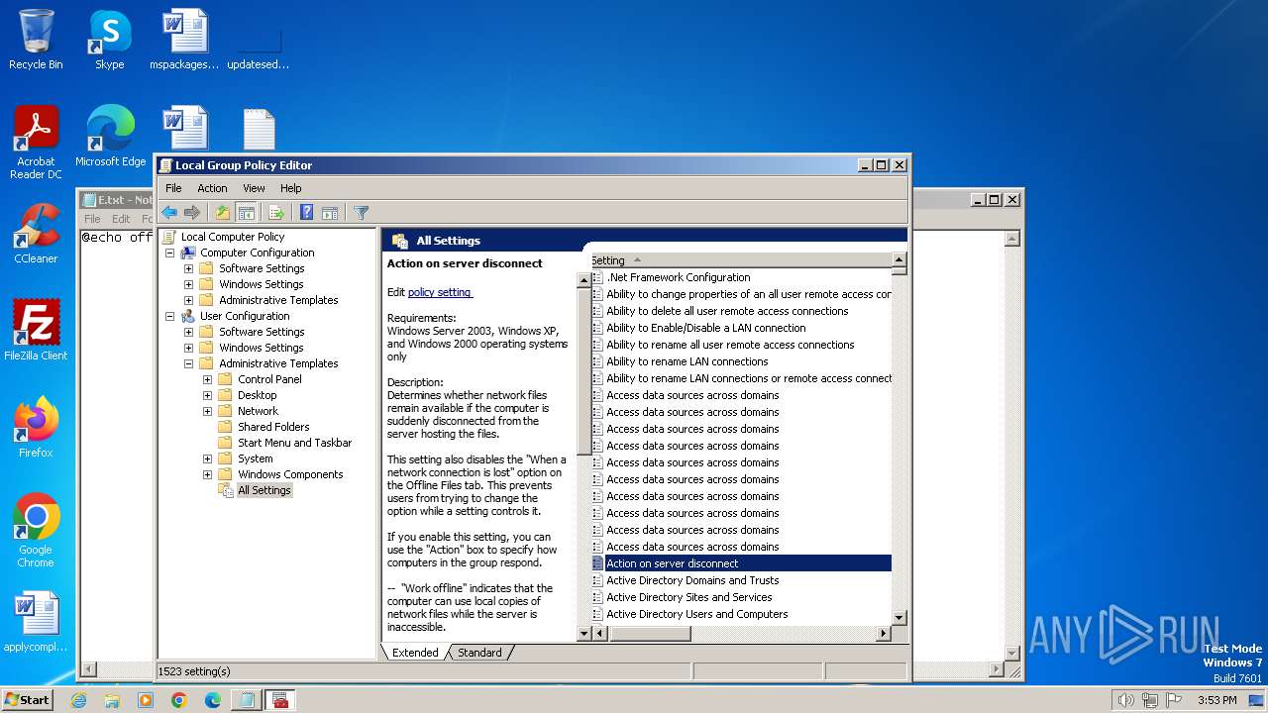Click the Back arrow toolbar icon
Viewport: 1268px width, 713px height.
(x=169, y=212)
